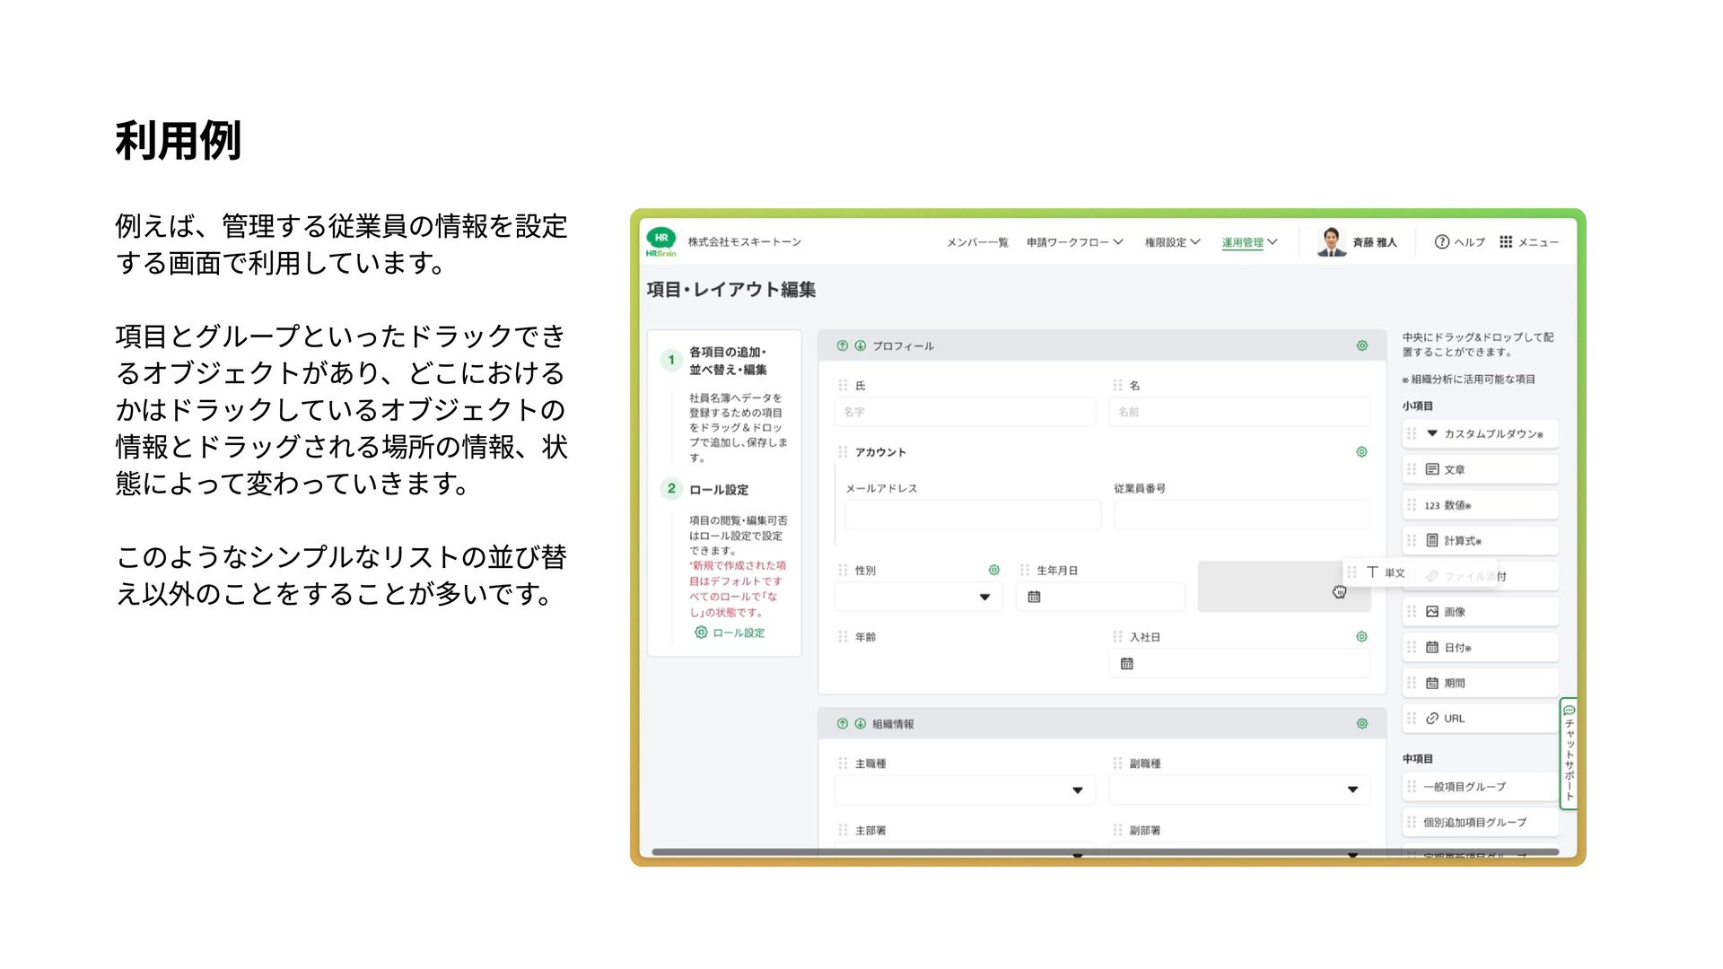Click the HRBrain logo icon
The width and height of the screenshot is (1723, 969).
661,240
